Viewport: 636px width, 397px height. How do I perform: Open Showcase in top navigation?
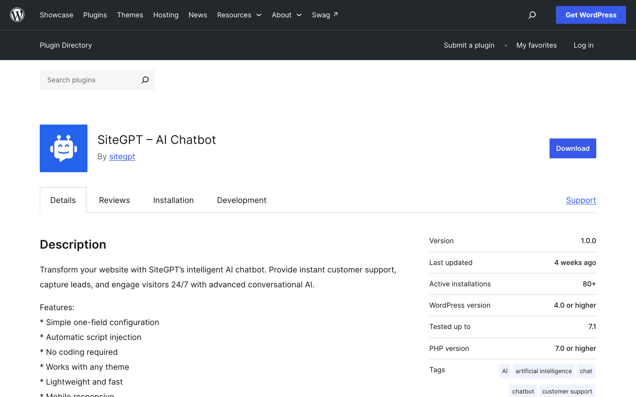56,15
